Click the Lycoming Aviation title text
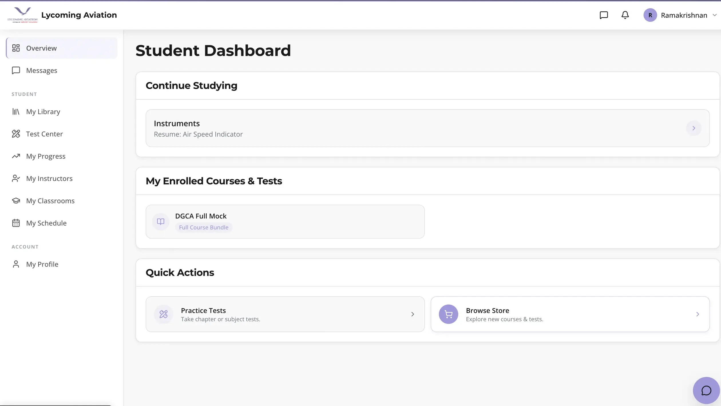The width and height of the screenshot is (721, 406). [x=79, y=15]
